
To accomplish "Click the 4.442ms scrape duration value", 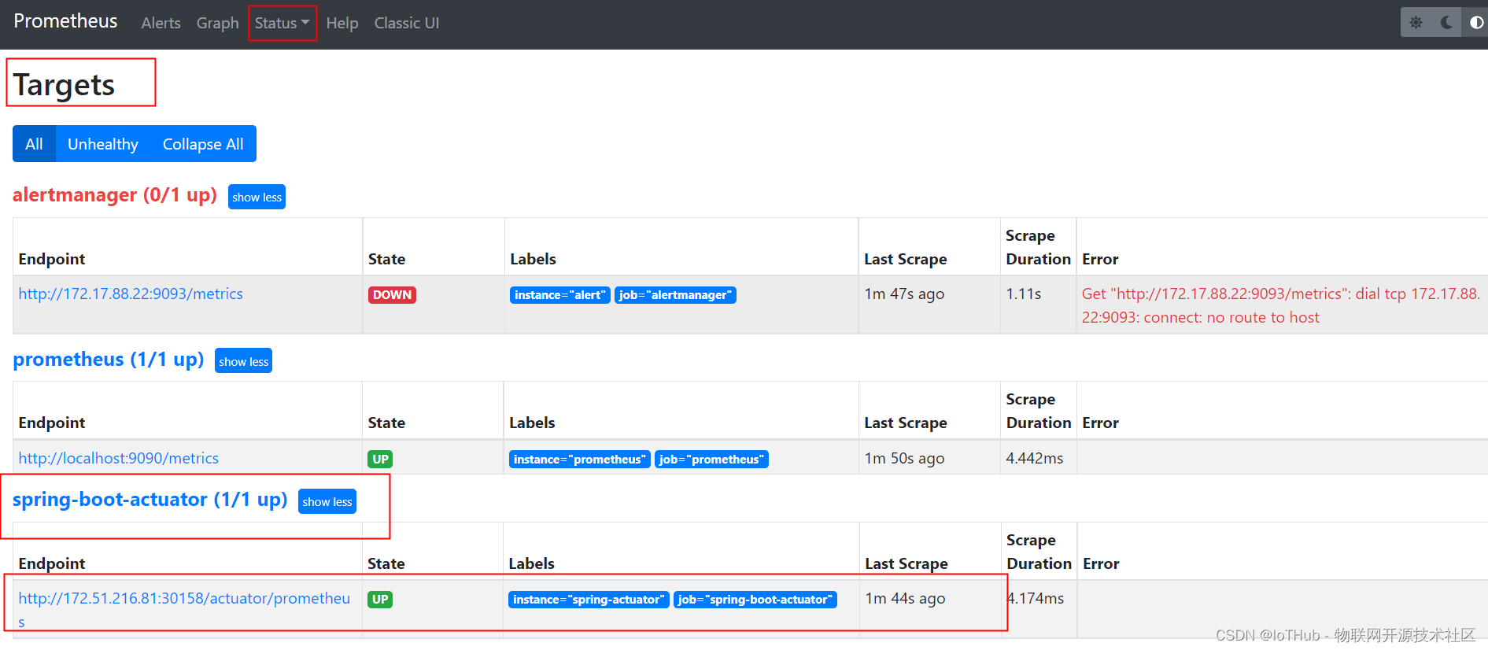I will pyautogui.click(x=1035, y=458).
